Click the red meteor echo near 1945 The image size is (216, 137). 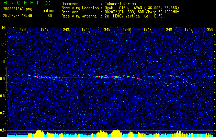[116, 77]
